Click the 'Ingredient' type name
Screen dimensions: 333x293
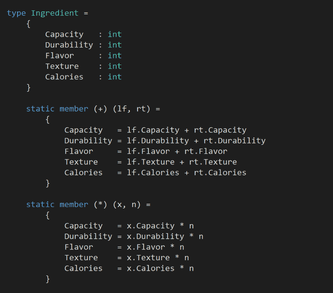pos(55,13)
